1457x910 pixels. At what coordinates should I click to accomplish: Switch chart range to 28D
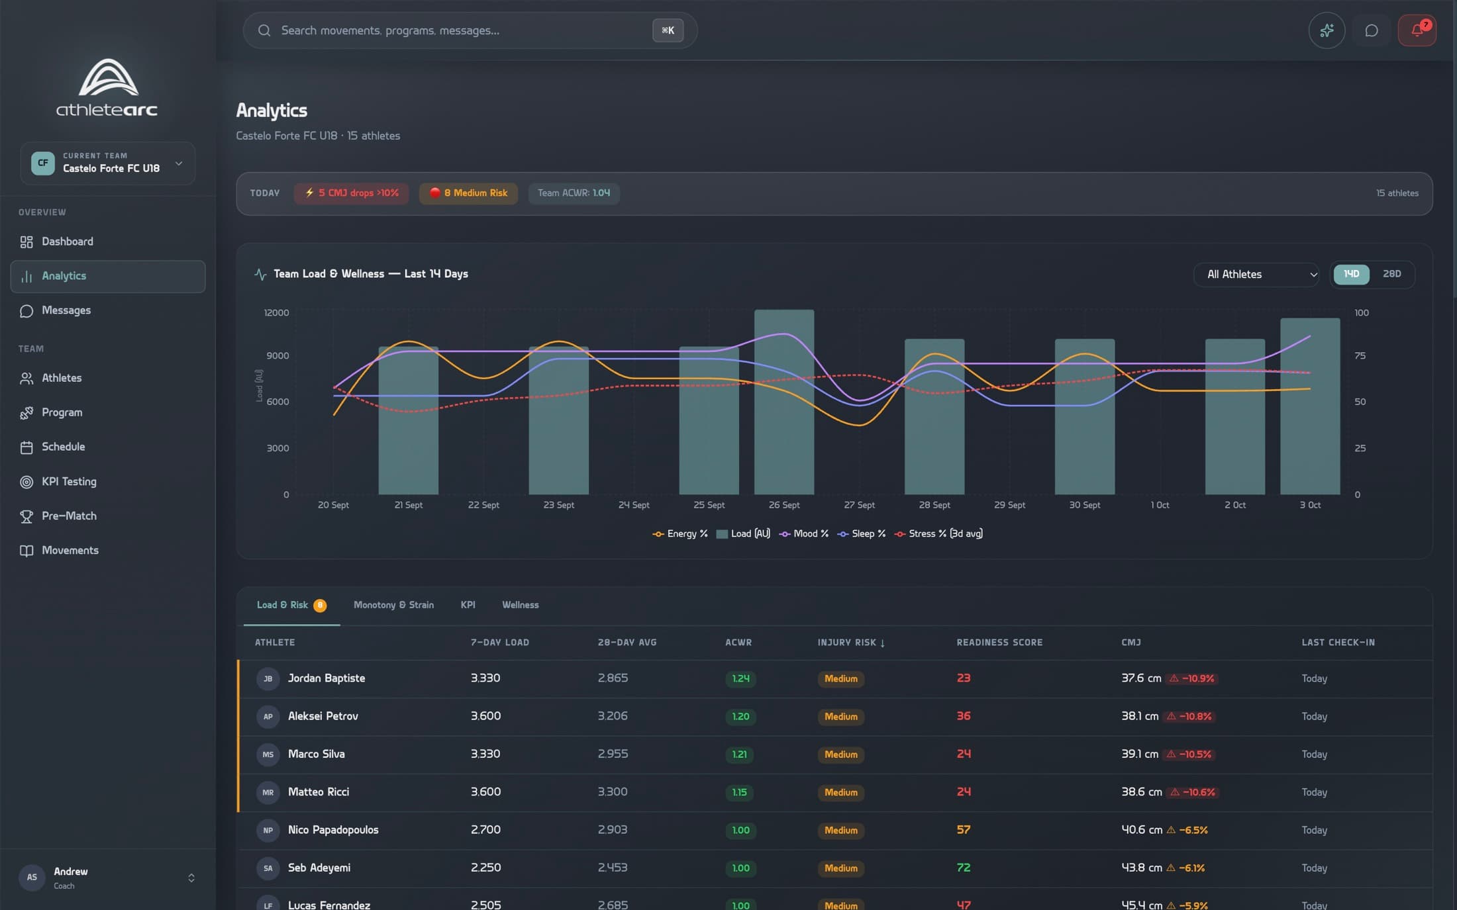point(1391,274)
